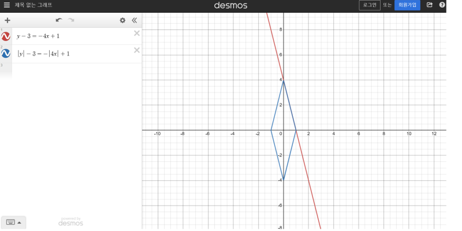Open graph settings gear
The height and width of the screenshot is (231, 462).
coord(122,20)
